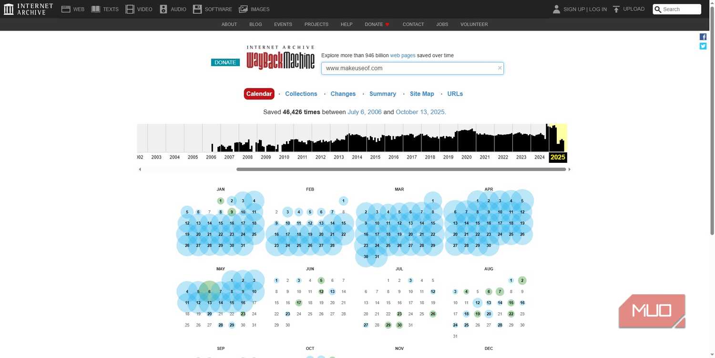
Task: Focus the Internet Archive search box
Action: pos(677,9)
